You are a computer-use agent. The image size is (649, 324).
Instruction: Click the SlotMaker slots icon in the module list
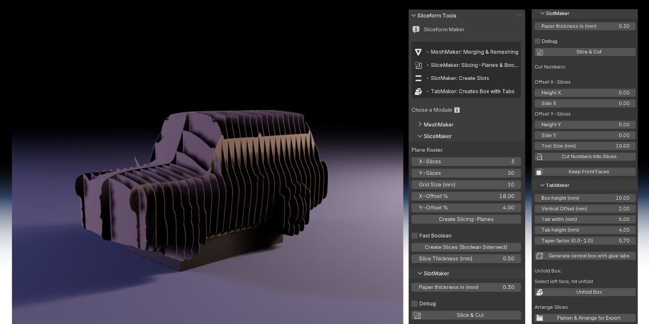pyautogui.click(x=419, y=78)
